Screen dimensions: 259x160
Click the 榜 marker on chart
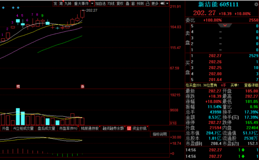click(x=18, y=86)
